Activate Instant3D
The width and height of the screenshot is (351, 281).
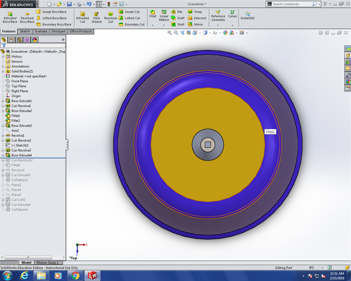247,16
